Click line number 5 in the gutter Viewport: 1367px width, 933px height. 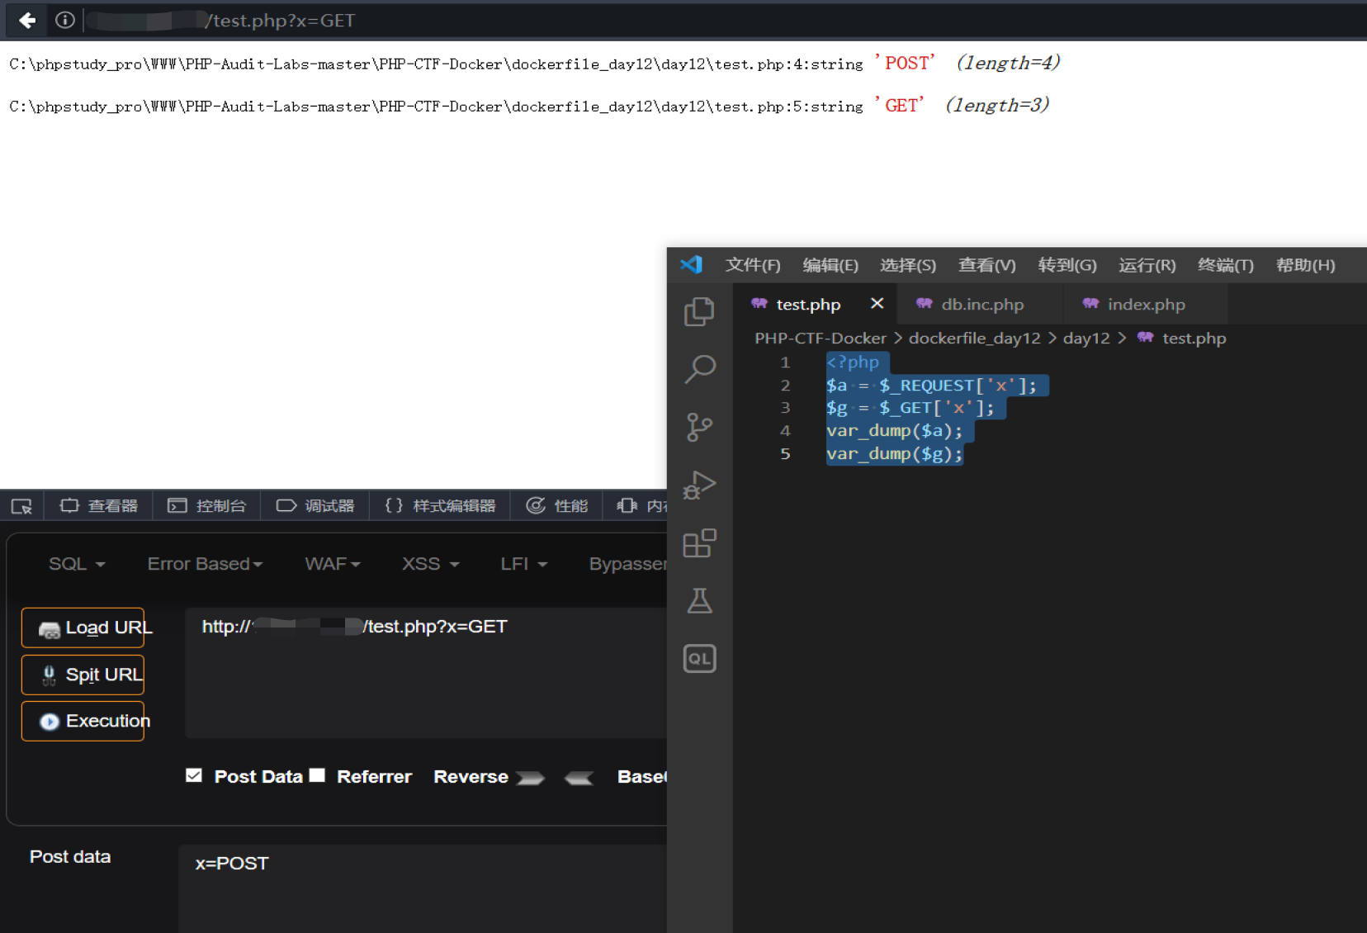[785, 453]
